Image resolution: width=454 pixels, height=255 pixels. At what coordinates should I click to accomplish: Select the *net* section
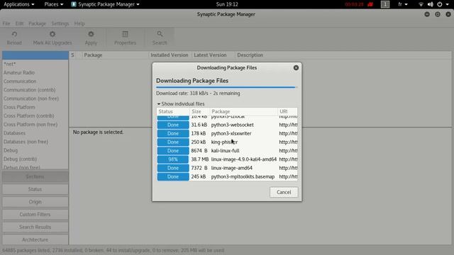(35, 64)
